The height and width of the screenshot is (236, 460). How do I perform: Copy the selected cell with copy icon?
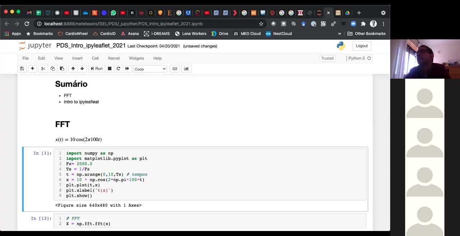tap(52, 69)
